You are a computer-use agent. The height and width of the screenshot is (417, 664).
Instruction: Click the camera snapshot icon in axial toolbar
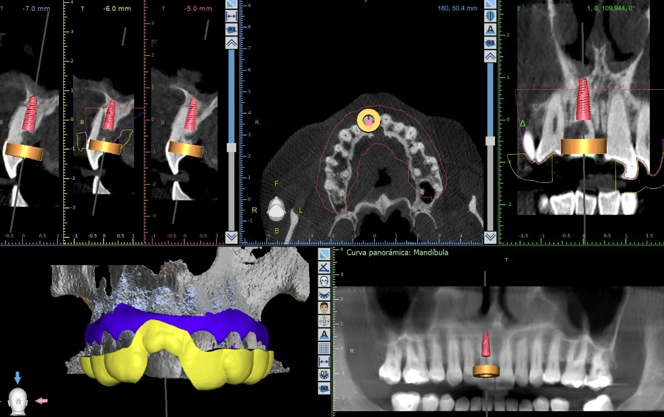click(x=490, y=42)
